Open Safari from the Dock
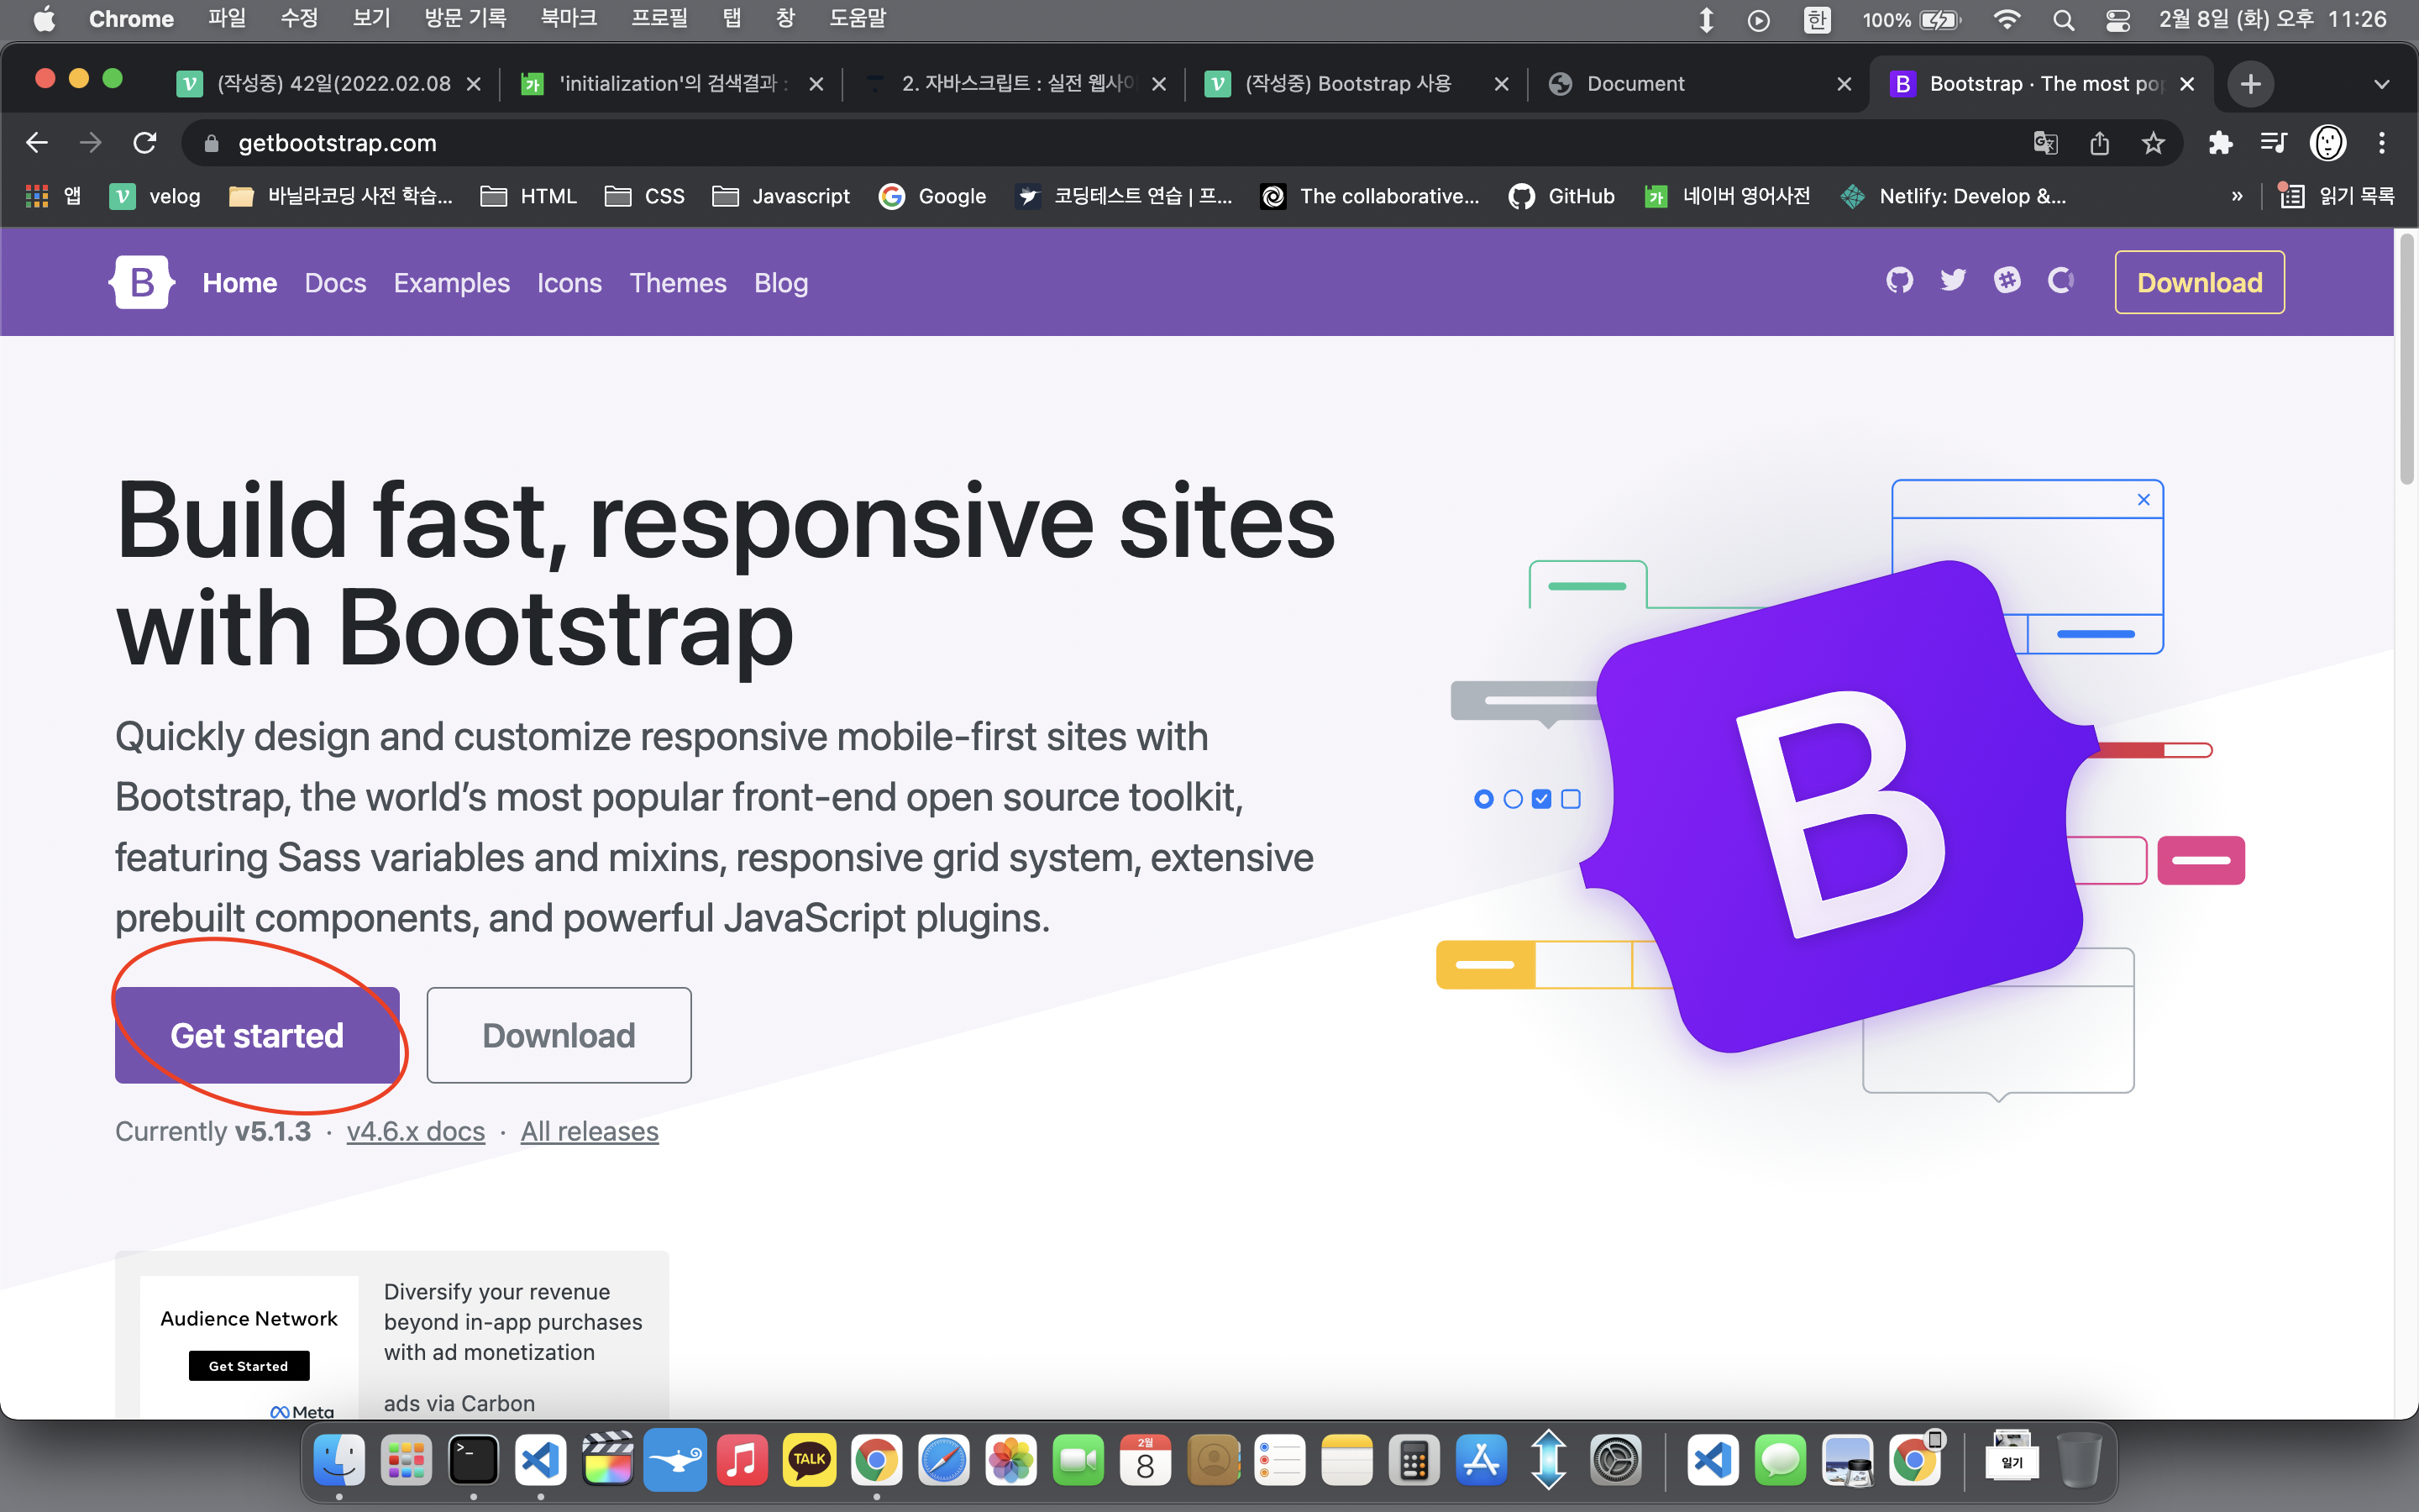2419x1512 pixels. click(943, 1461)
